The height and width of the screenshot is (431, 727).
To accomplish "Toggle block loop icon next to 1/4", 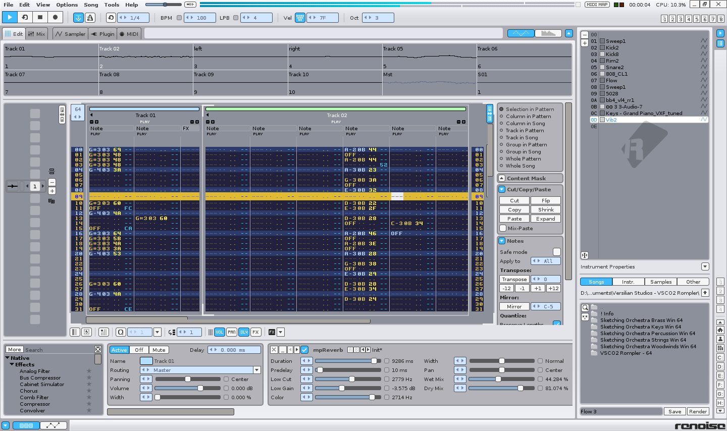I will pos(111,18).
